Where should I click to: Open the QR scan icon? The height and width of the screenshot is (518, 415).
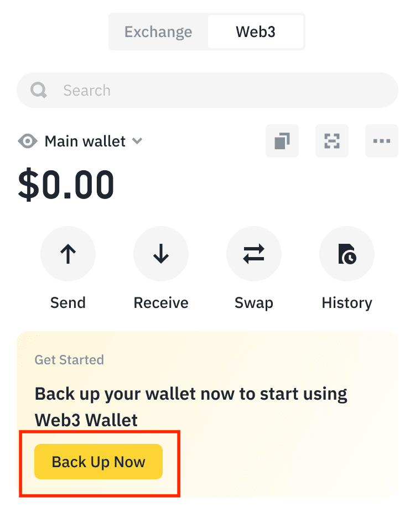tap(332, 141)
